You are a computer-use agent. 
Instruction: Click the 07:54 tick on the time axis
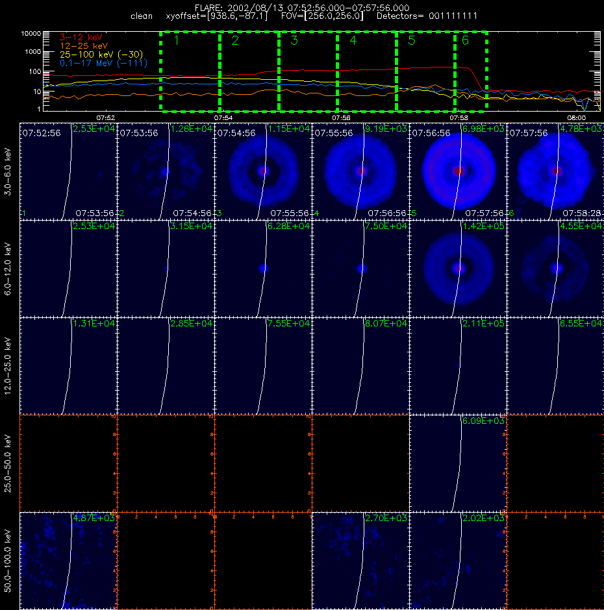[x=223, y=117]
